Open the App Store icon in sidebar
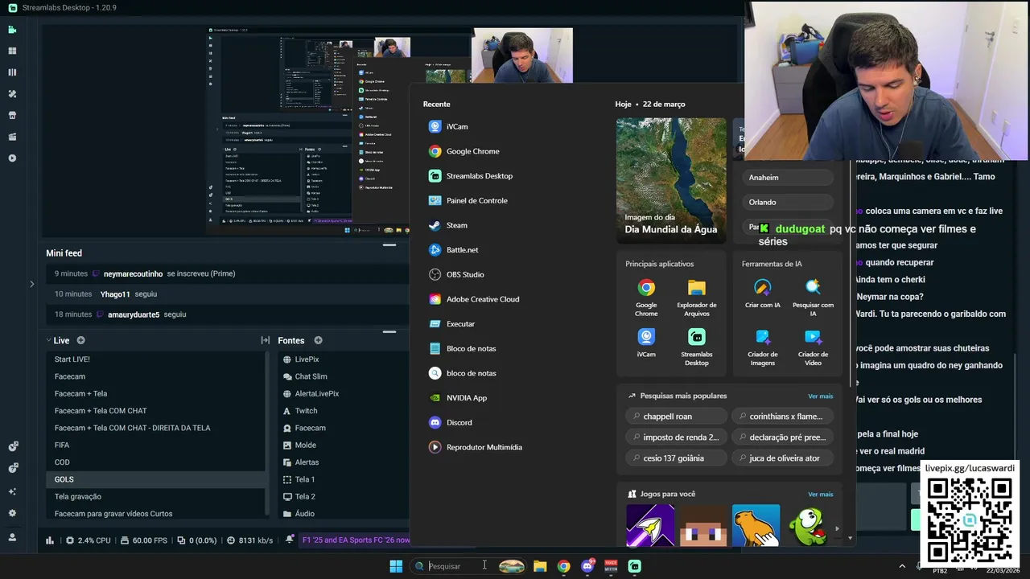The height and width of the screenshot is (579, 1030). [x=12, y=115]
